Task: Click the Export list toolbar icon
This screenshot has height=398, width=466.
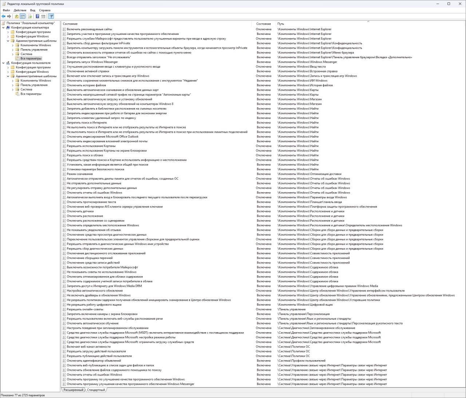Action: (x=30, y=16)
